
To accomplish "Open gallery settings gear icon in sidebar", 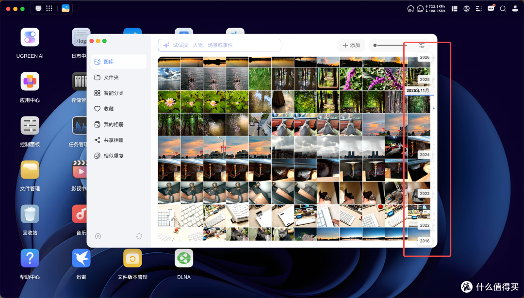I will (x=98, y=236).
